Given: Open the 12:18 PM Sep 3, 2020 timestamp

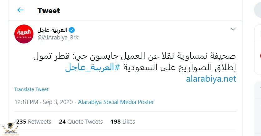Looking at the screenshot, I should pyautogui.click(x=43, y=102).
